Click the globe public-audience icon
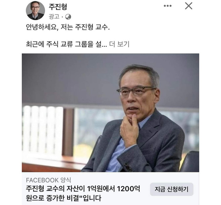Viewport: 221px width, 205px height. click(68, 17)
